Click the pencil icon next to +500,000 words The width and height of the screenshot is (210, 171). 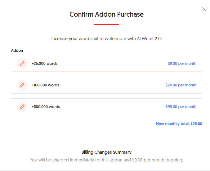tap(22, 107)
